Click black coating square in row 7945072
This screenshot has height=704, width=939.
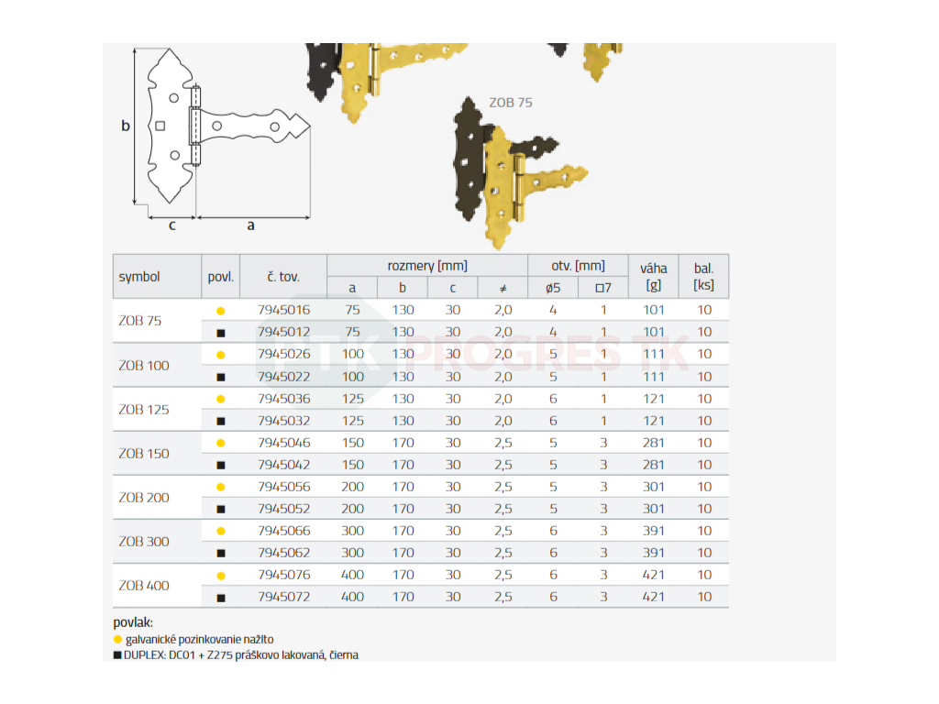(x=221, y=598)
